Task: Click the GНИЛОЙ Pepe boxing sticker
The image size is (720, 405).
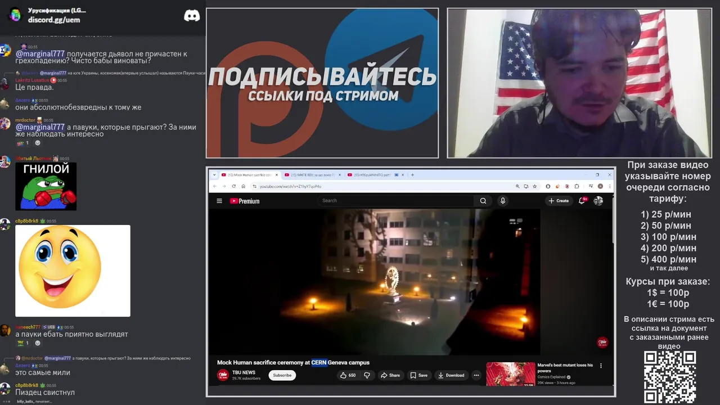Action: point(46,186)
